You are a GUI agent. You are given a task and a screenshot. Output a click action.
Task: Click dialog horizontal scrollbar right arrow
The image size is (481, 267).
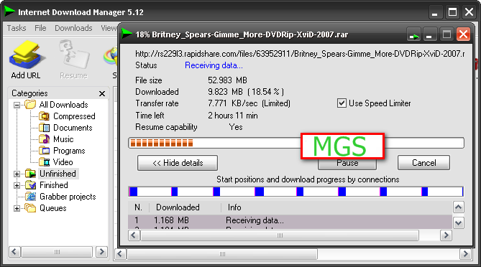(x=446, y=235)
